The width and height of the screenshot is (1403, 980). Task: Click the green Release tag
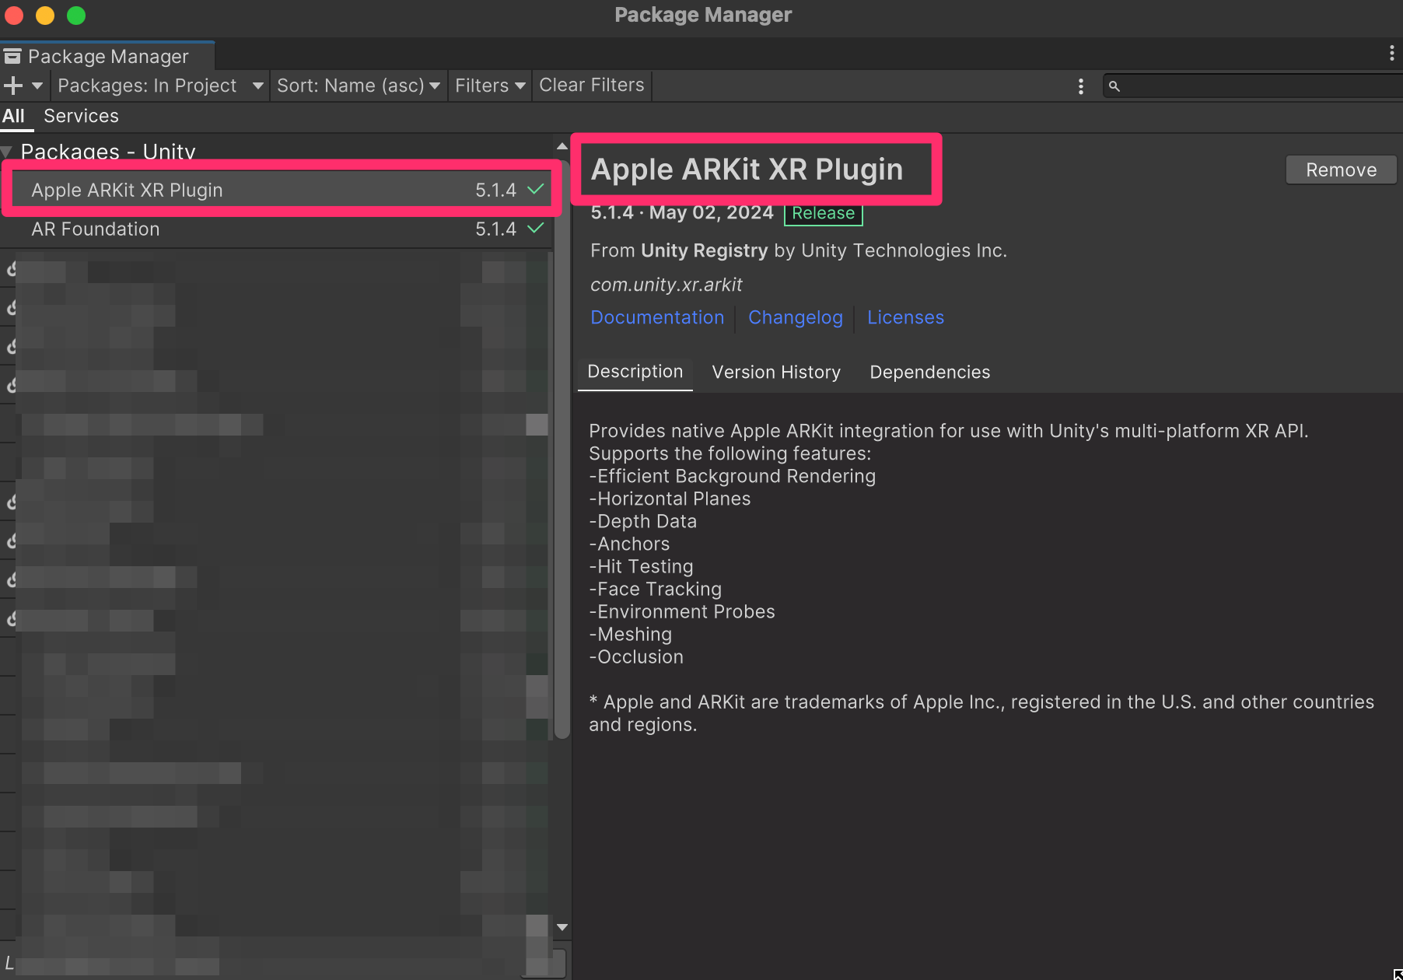click(824, 213)
